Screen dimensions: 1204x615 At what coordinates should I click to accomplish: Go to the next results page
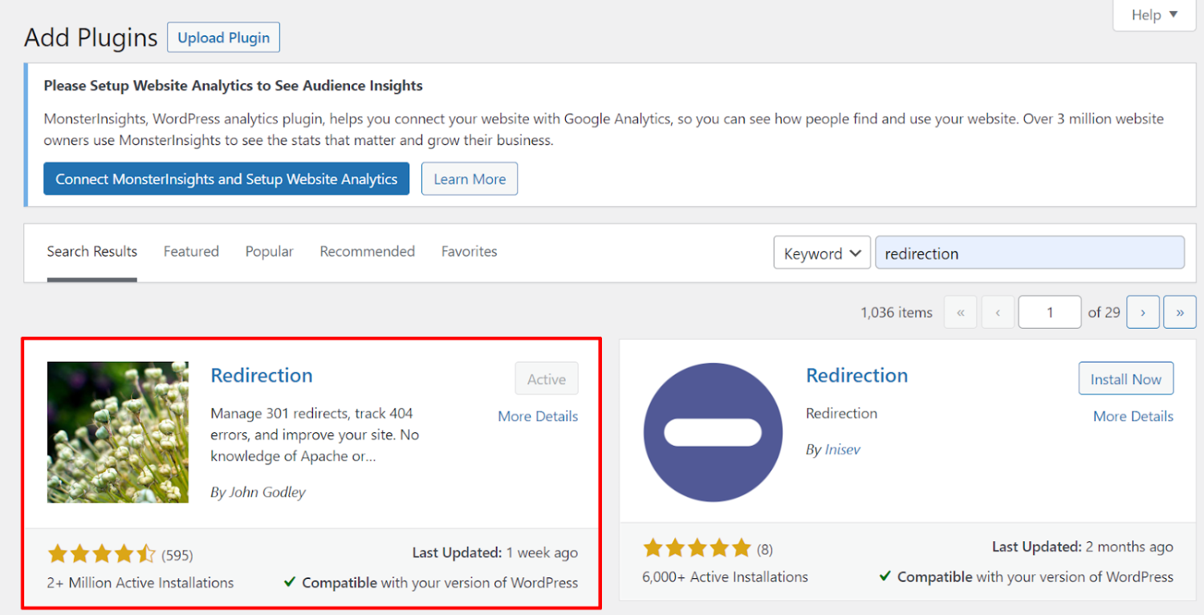point(1143,313)
